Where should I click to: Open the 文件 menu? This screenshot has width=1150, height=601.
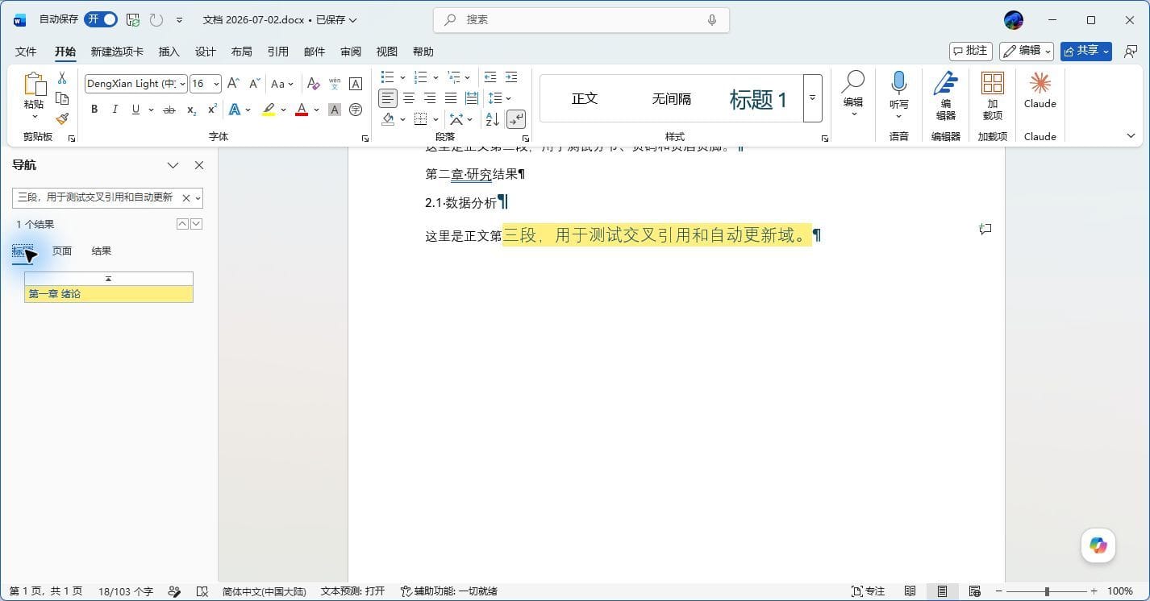[26, 52]
